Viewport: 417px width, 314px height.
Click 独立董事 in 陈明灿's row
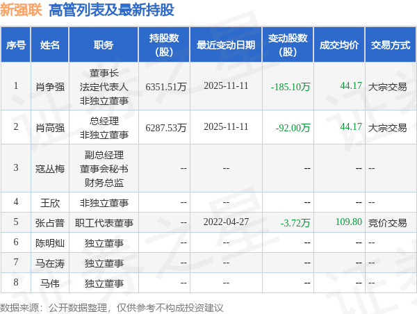pos(104,243)
